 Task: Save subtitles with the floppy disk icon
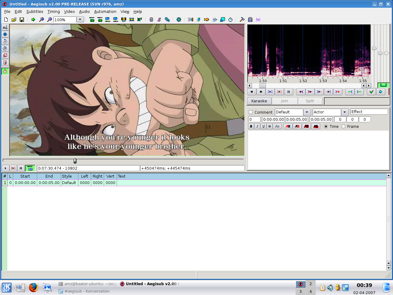coord(22,19)
